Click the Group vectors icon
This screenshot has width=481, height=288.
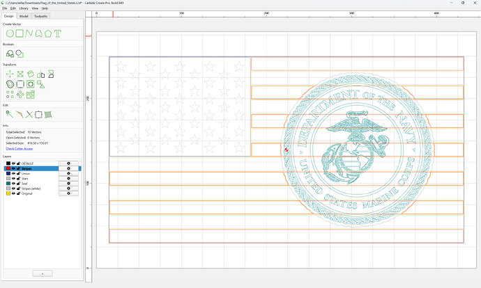[41, 84]
